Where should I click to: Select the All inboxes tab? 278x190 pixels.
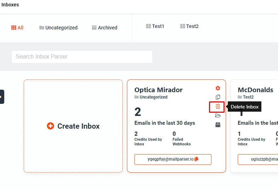point(17,28)
